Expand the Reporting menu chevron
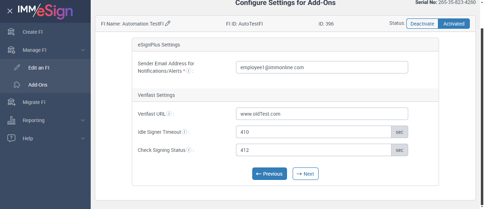 83,120
